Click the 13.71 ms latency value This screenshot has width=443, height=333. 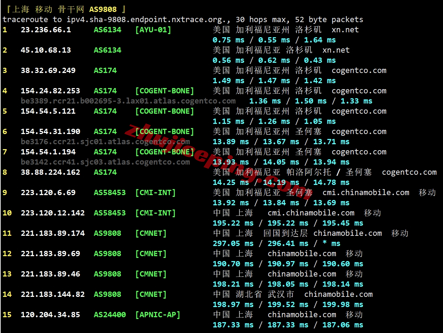tap(332, 142)
